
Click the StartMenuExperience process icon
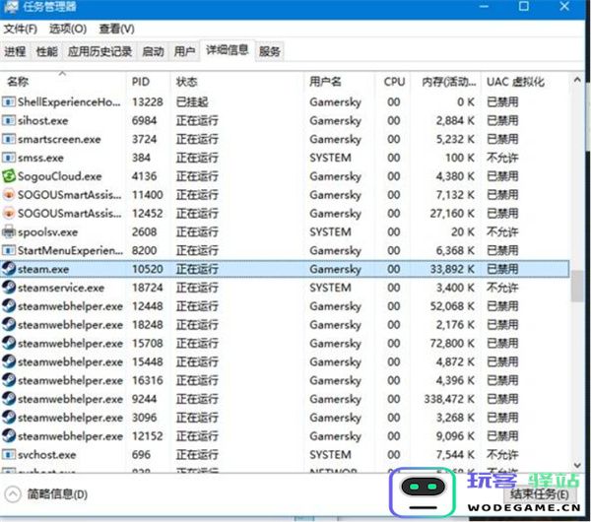(9, 250)
